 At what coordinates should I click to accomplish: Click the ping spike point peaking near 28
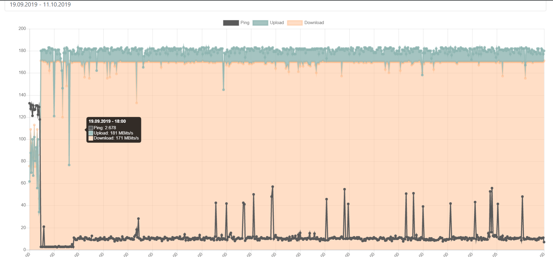coord(138,219)
